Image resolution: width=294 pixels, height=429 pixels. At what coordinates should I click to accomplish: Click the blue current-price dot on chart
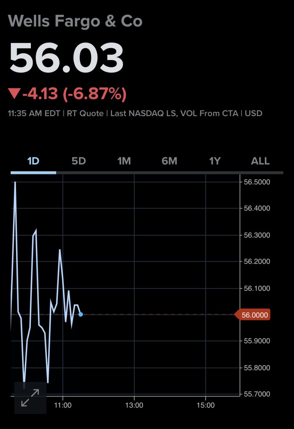pos(81,314)
